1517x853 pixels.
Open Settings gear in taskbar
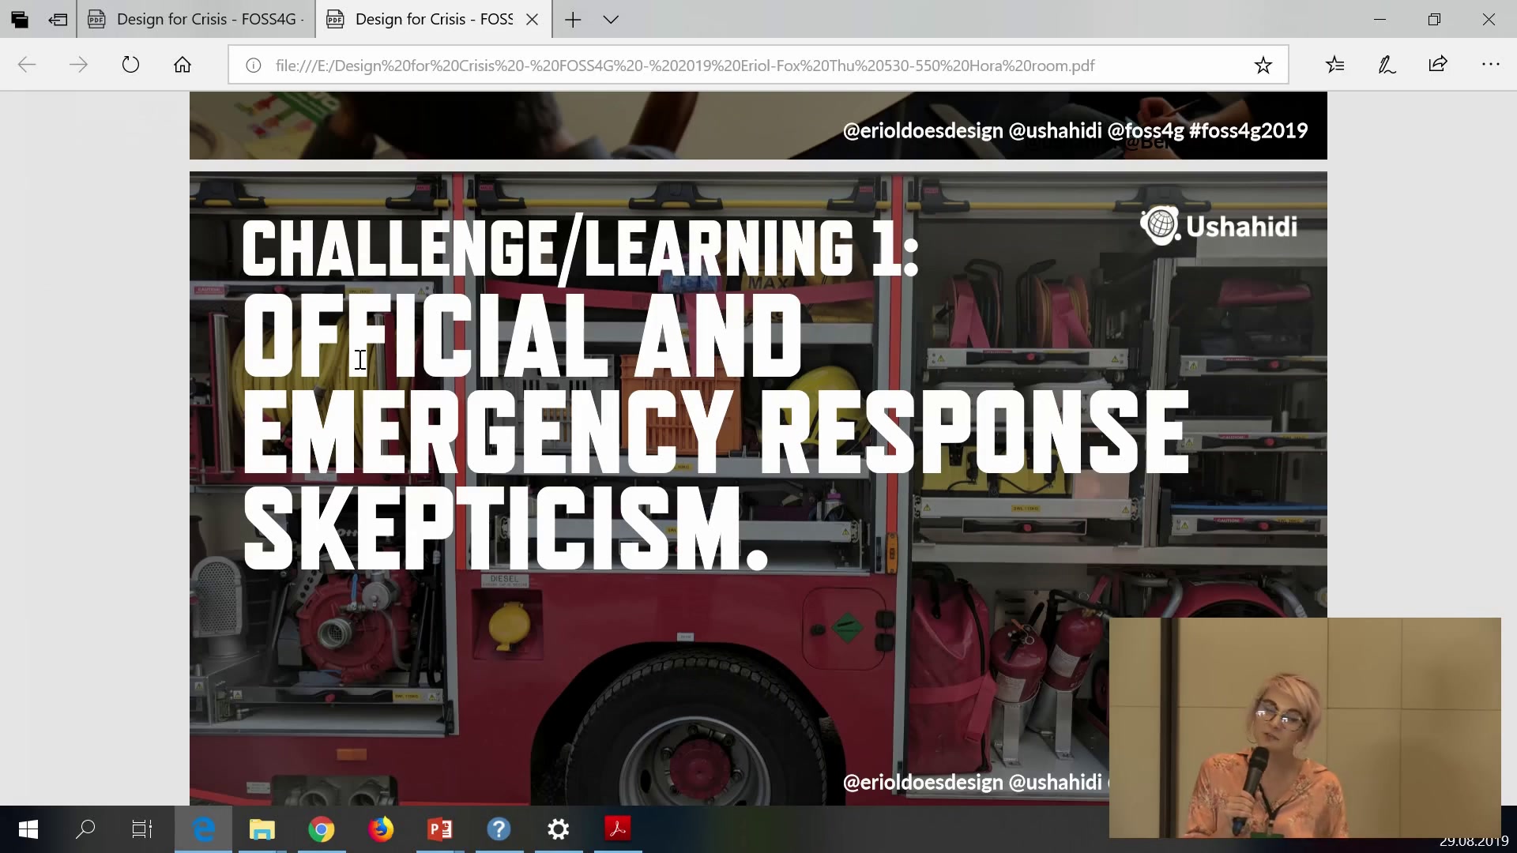click(559, 829)
